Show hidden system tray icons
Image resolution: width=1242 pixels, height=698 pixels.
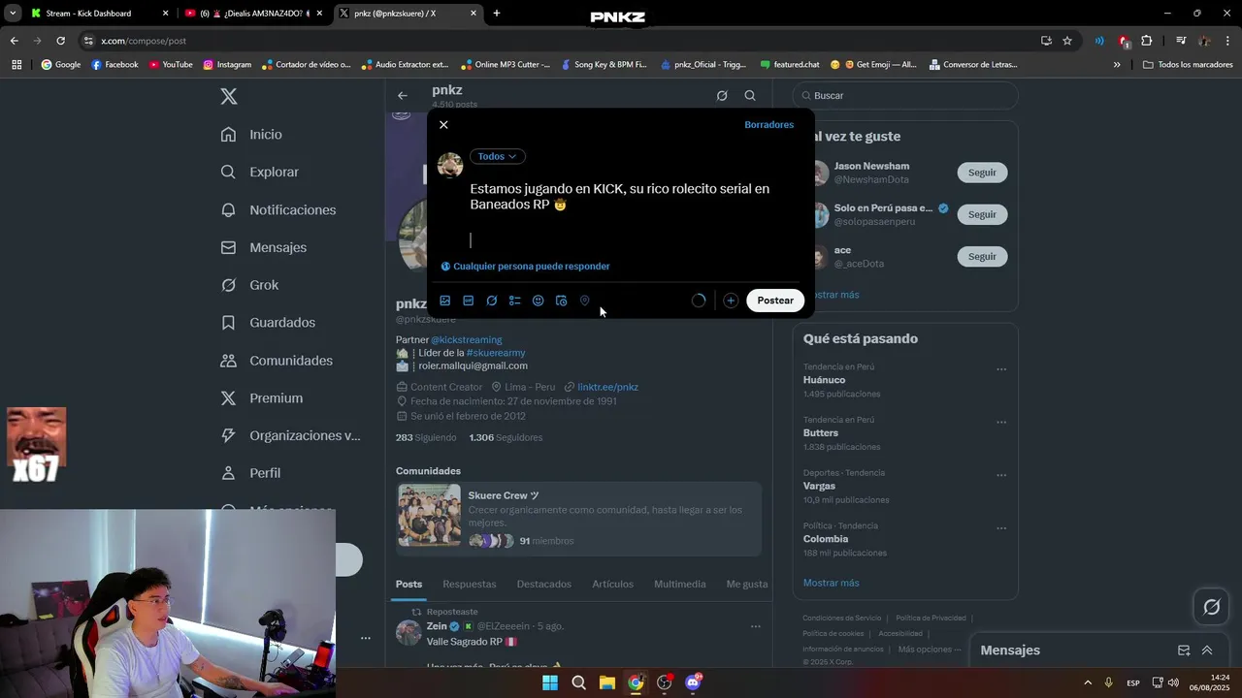(x=1087, y=682)
